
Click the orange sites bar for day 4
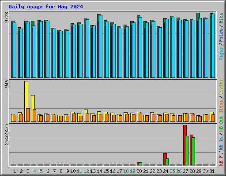point(34,115)
